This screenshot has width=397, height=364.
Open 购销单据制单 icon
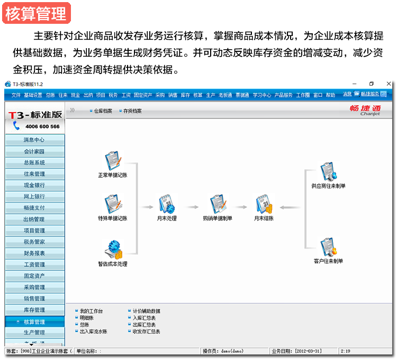pos(217,204)
